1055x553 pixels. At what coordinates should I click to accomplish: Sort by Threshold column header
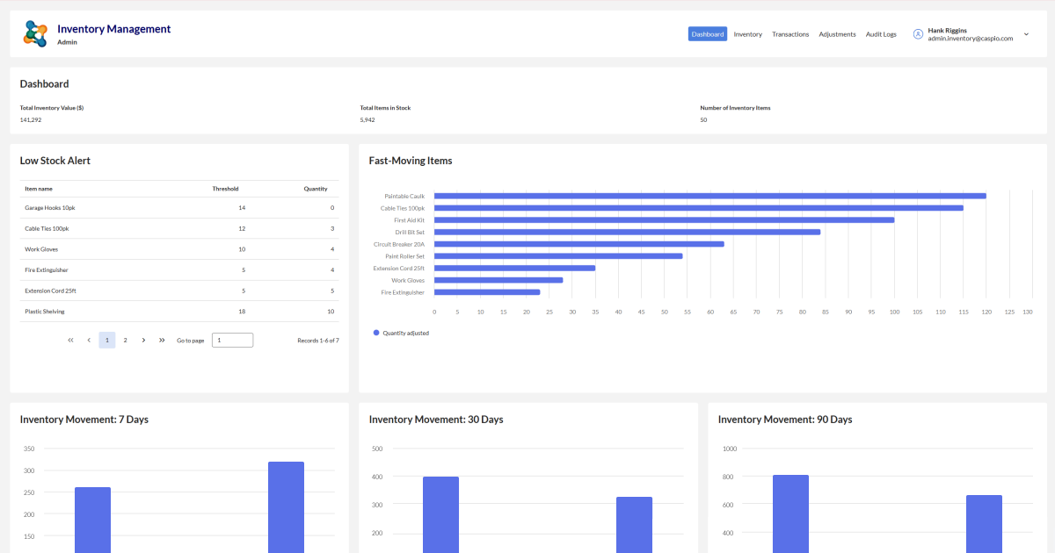pyautogui.click(x=225, y=189)
